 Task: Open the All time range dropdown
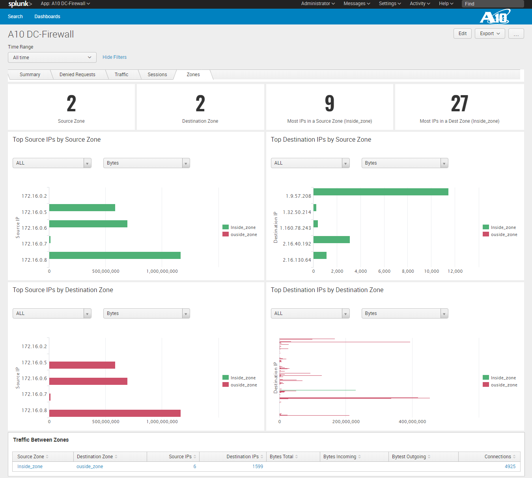[52, 58]
